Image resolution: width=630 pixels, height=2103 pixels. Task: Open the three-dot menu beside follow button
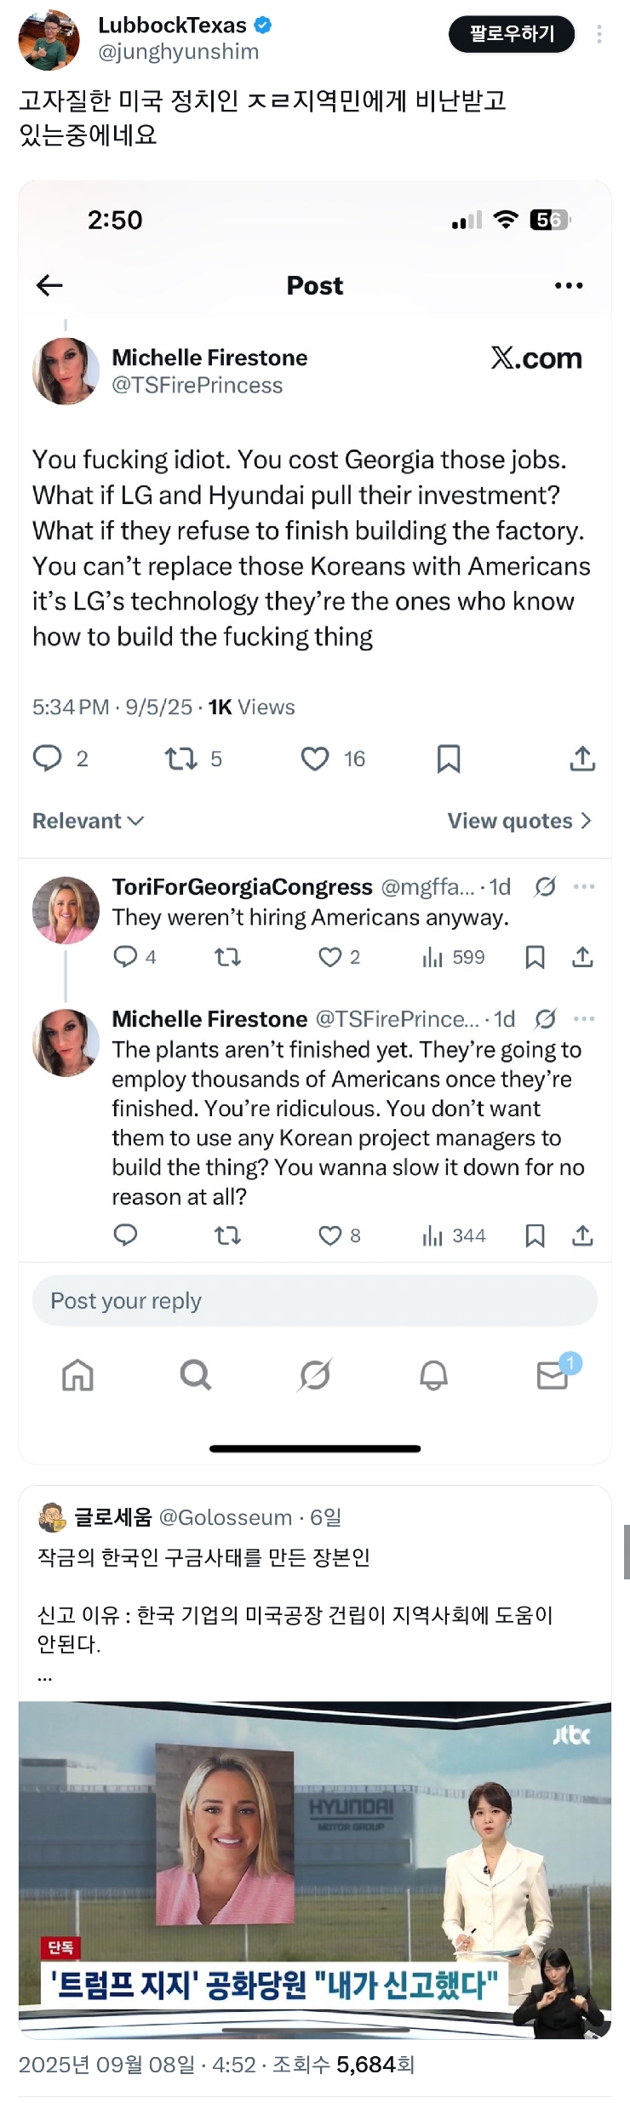599,34
